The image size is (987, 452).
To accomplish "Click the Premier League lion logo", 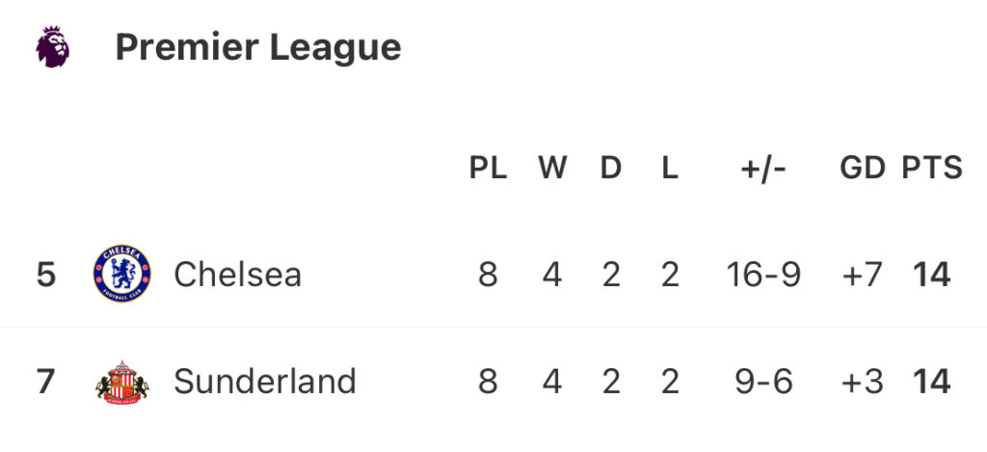I will (52, 46).
